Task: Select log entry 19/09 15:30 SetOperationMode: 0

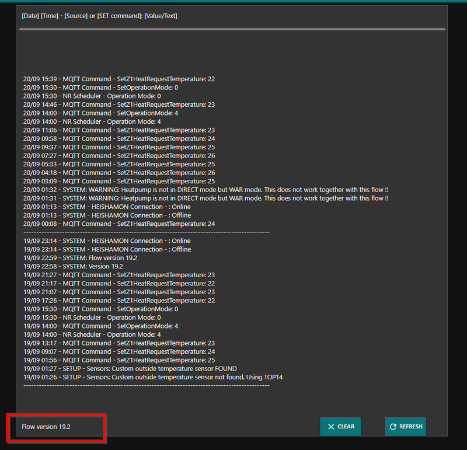Action: click(100, 309)
